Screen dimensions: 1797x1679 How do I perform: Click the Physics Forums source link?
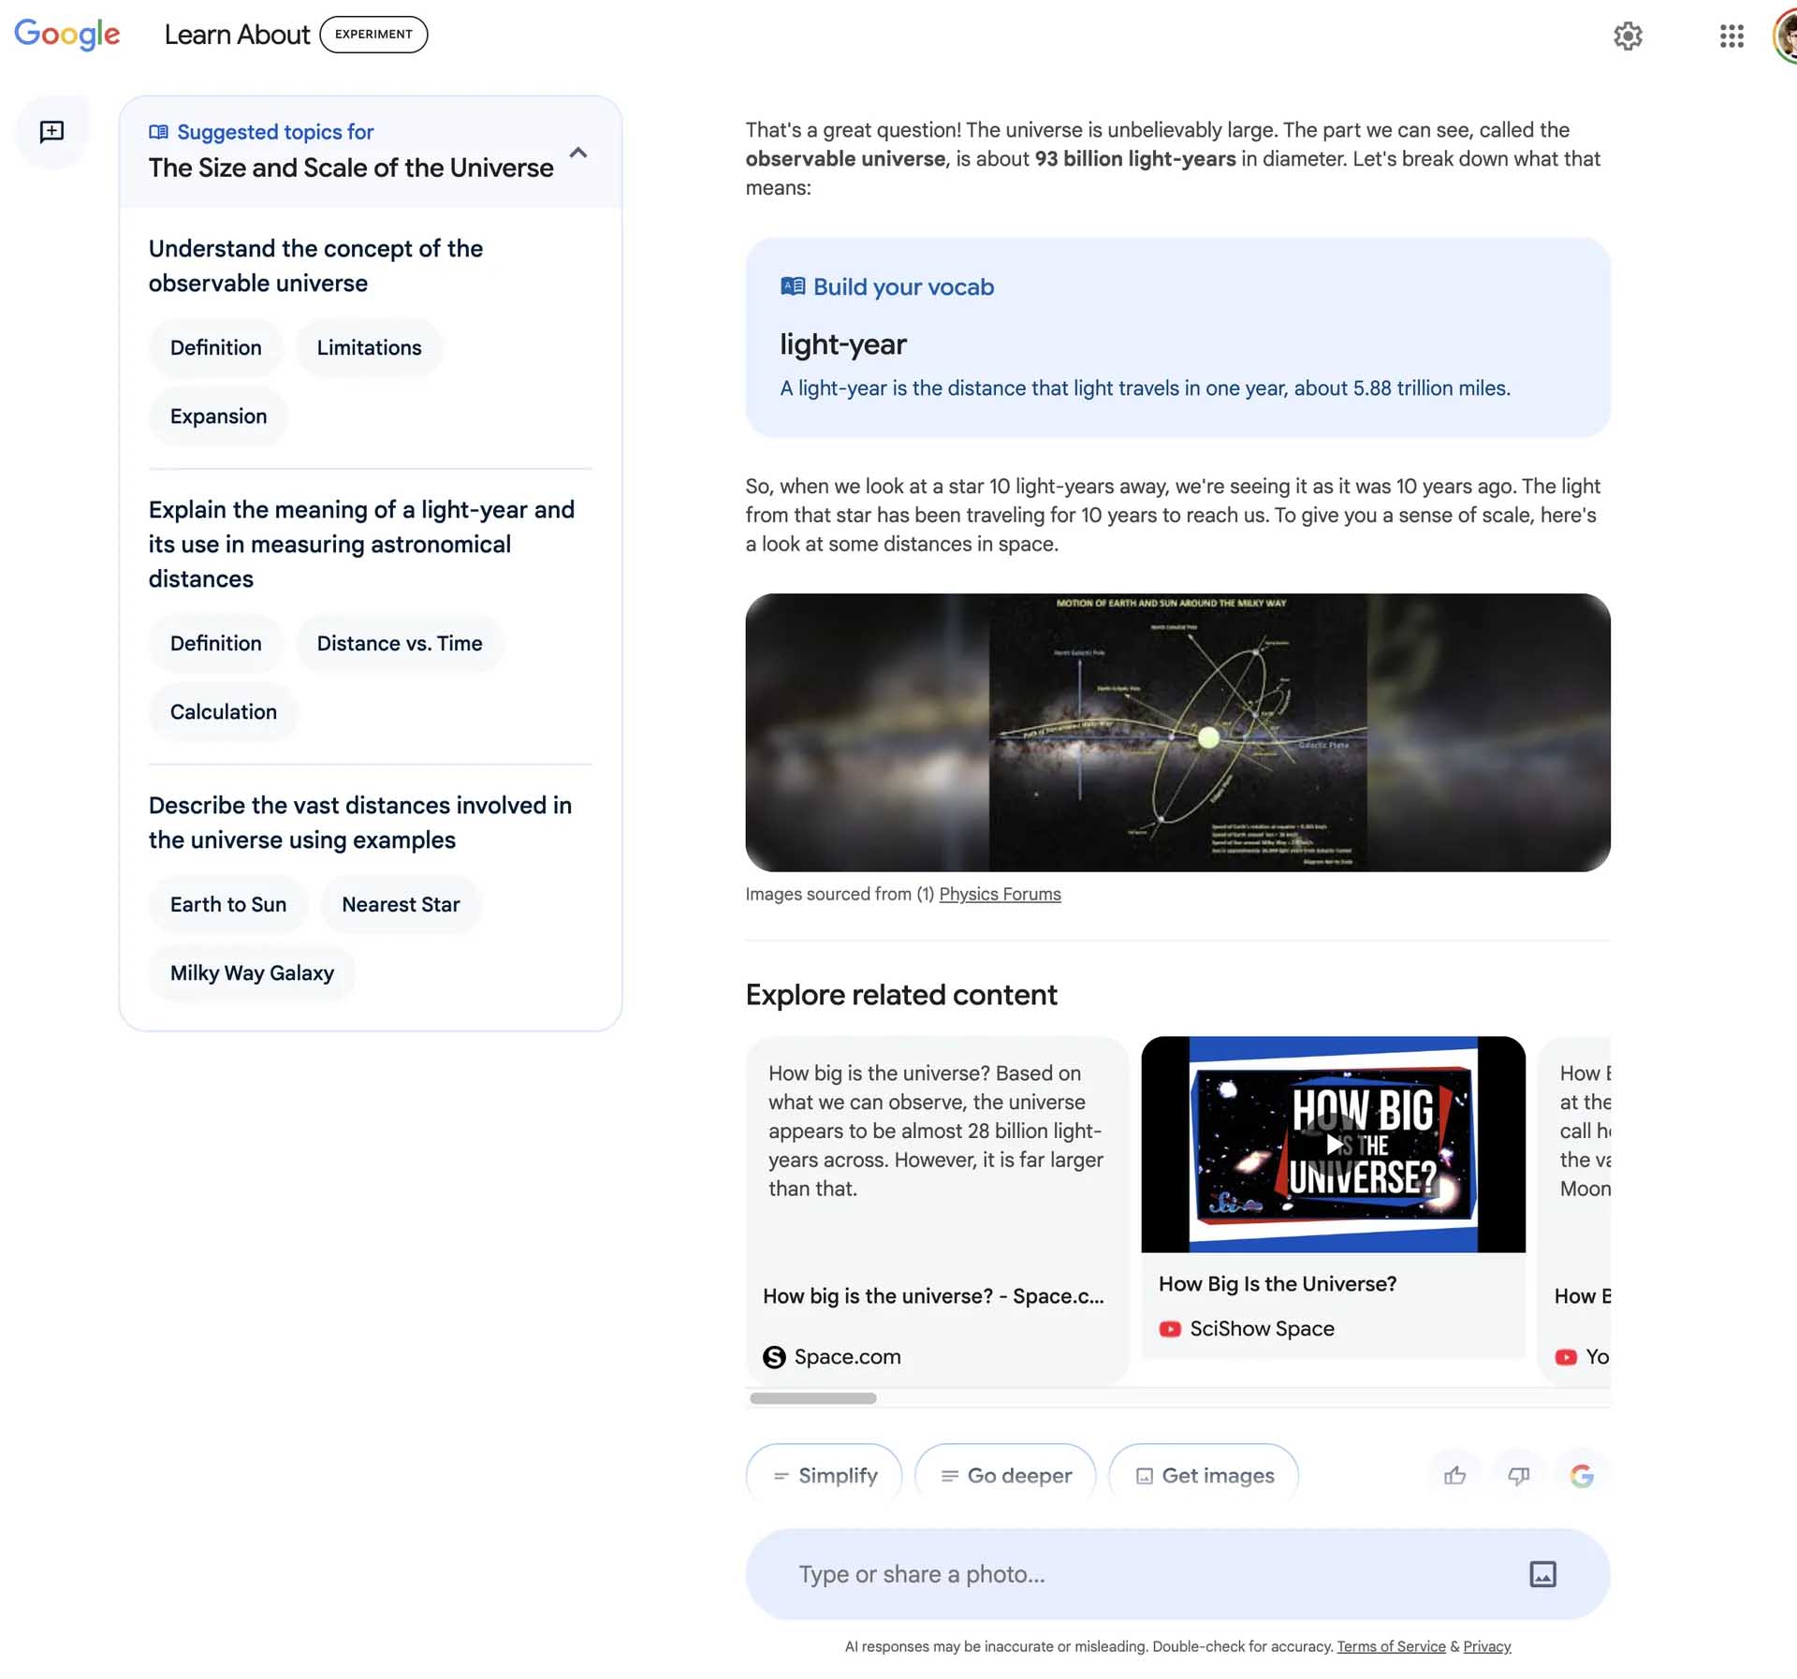(999, 895)
